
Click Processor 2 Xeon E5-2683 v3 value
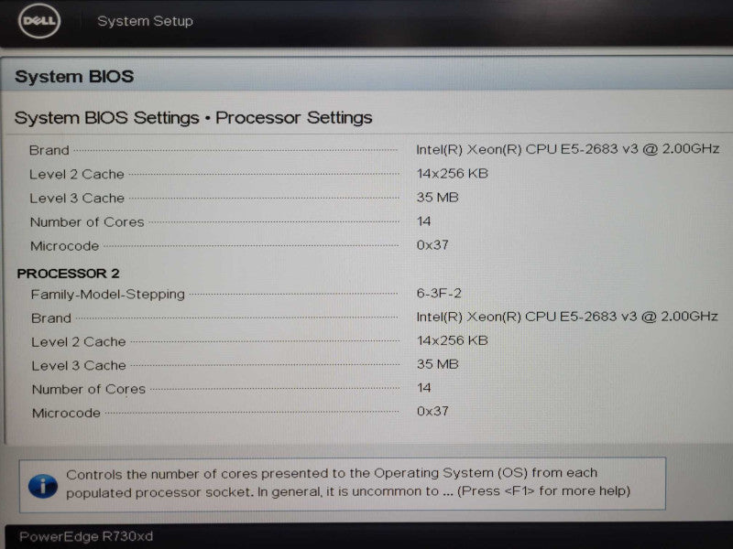567,317
